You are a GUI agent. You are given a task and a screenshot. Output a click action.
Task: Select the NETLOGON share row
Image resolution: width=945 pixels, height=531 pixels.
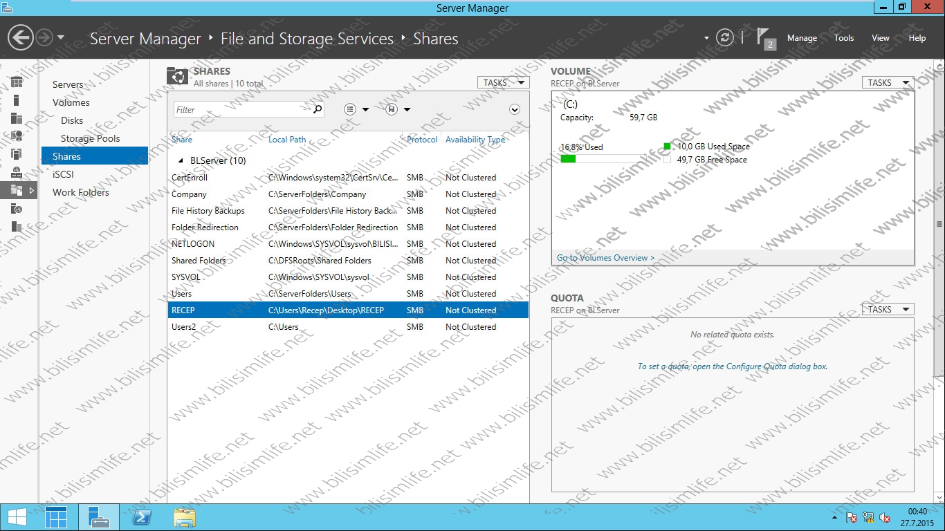349,244
